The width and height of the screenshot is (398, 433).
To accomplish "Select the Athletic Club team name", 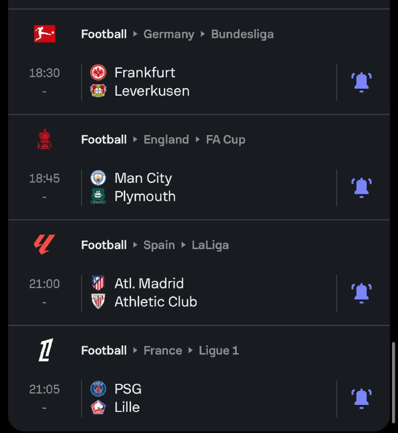I will coord(156,301).
